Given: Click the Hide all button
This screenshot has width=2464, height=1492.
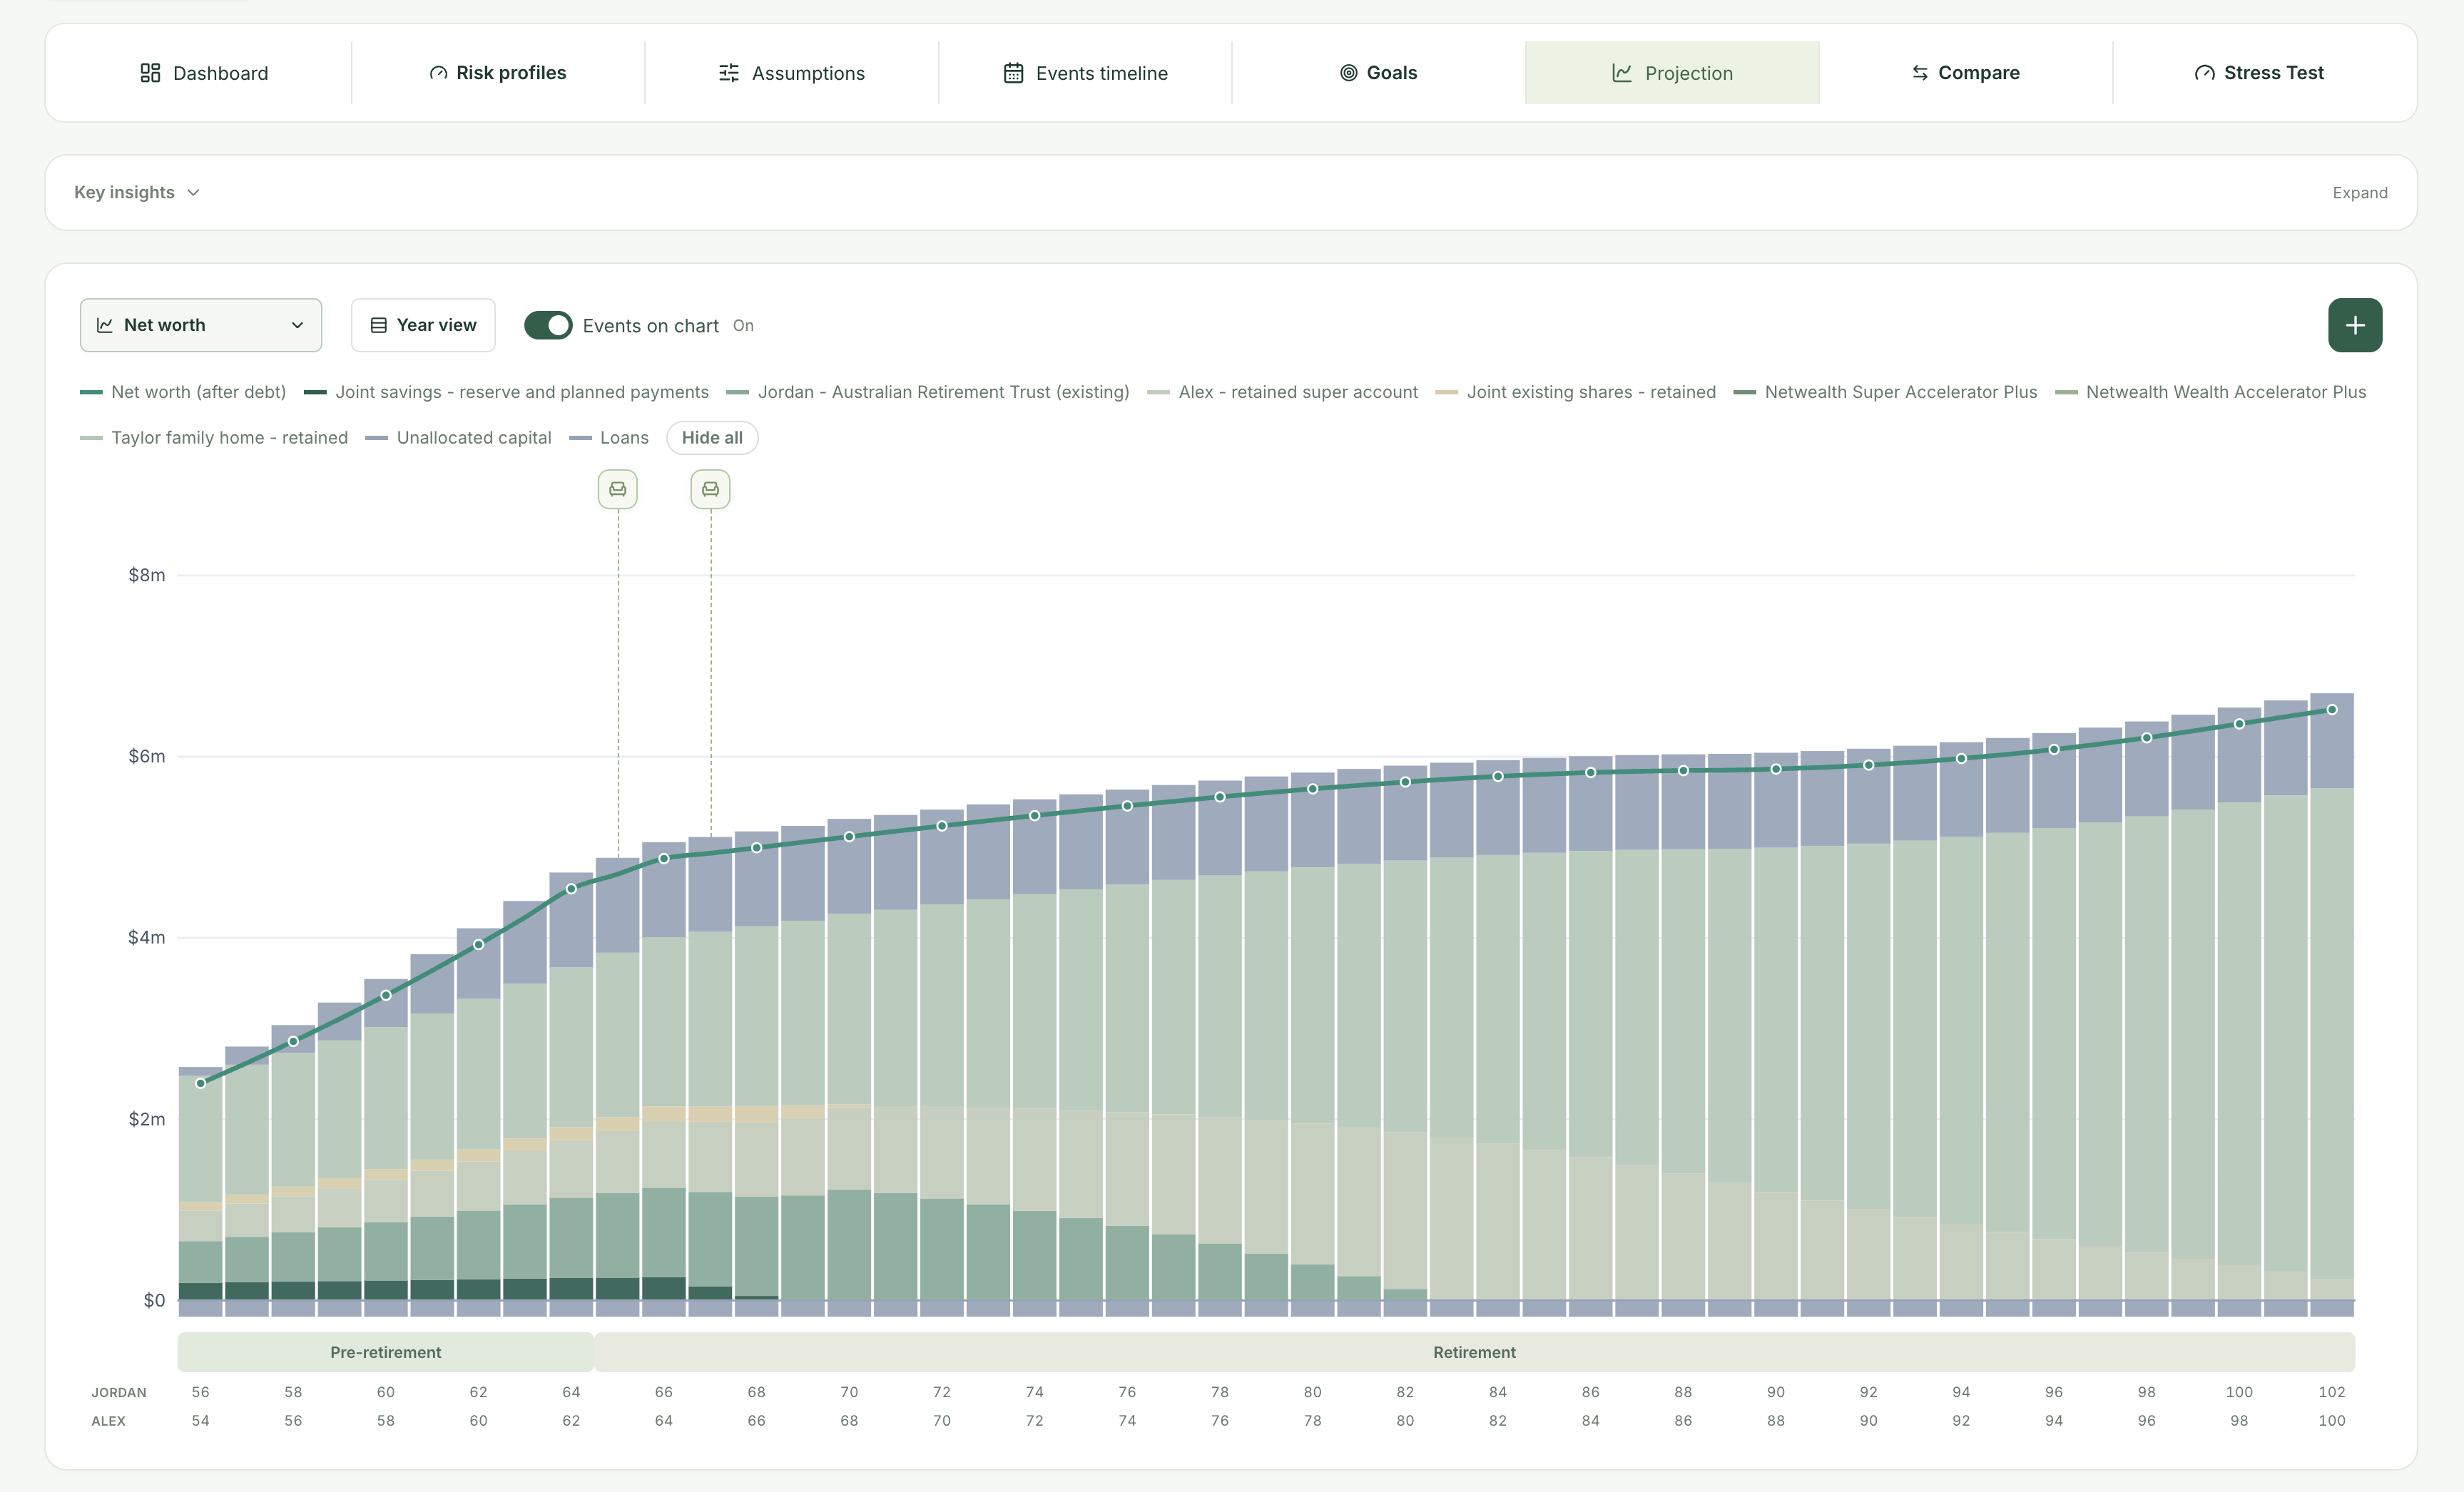Looking at the screenshot, I should click(x=712, y=438).
